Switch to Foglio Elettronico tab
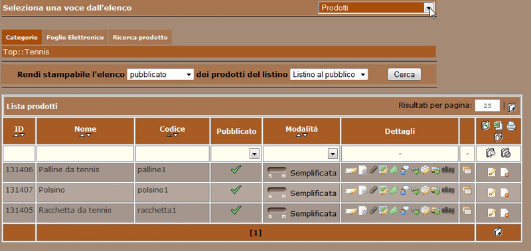 click(75, 38)
